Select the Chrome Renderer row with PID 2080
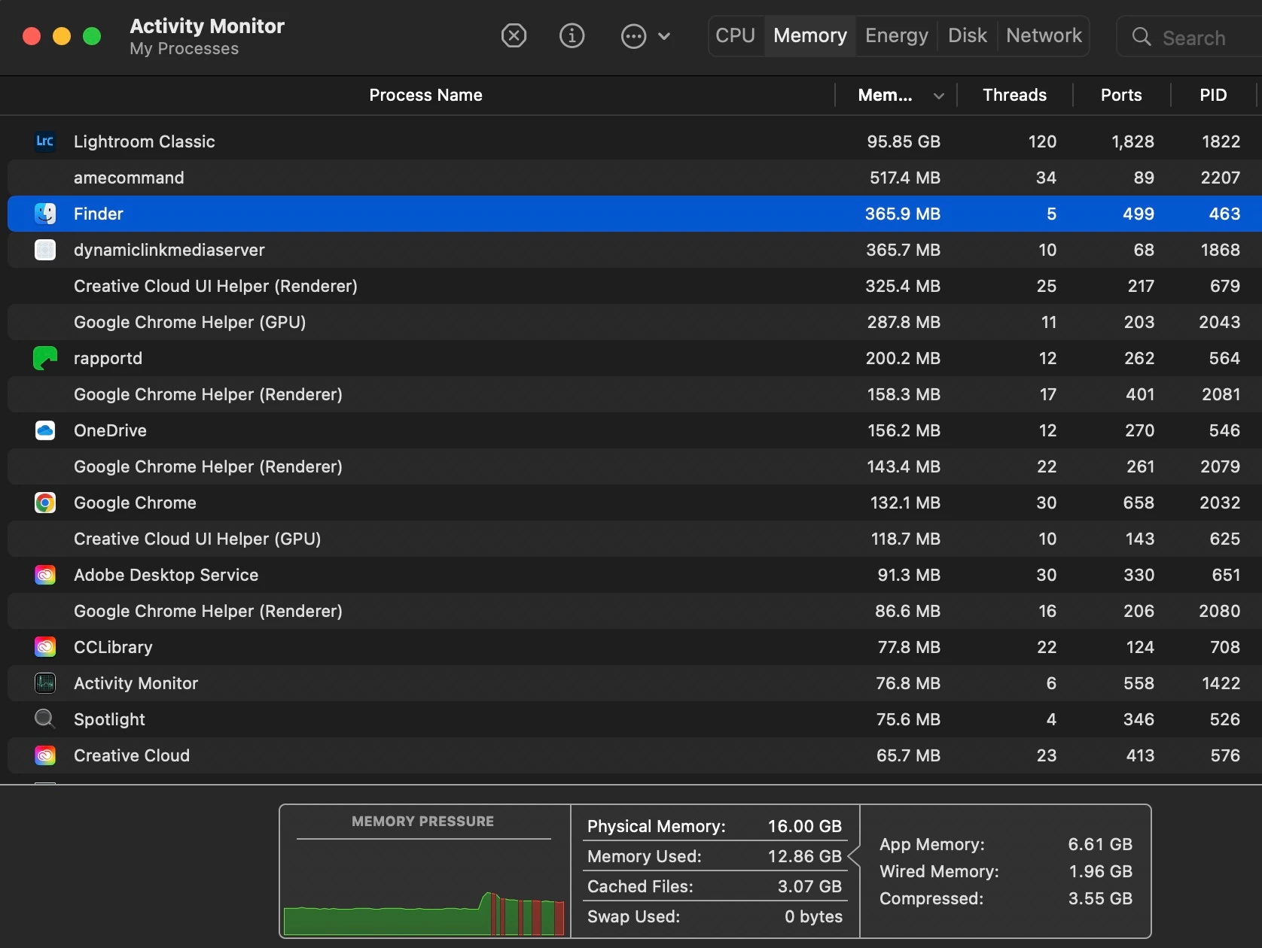The height and width of the screenshot is (948, 1262). point(635,611)
